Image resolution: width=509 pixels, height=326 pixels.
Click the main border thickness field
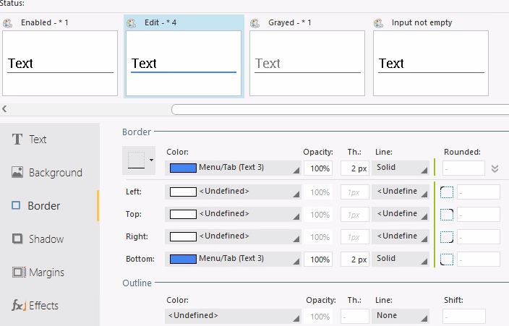point(354,168)
